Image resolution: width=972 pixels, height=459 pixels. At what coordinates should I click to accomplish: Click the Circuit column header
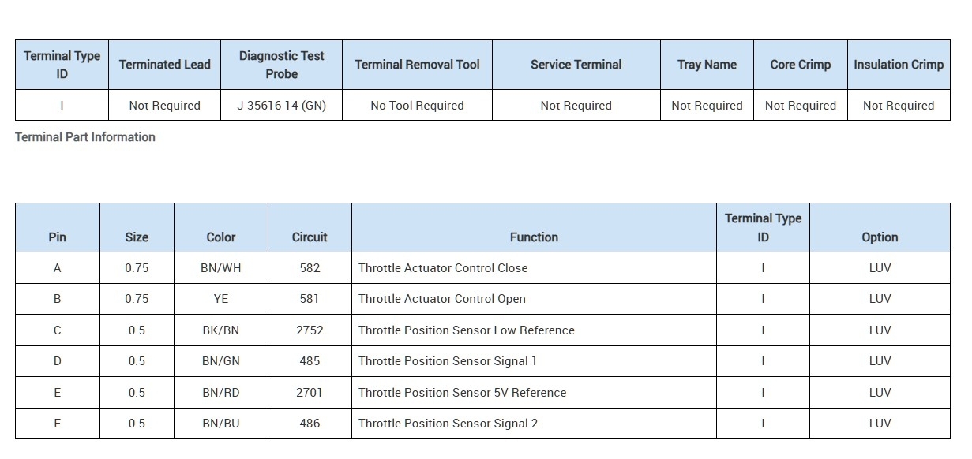(x=310, y=237)
